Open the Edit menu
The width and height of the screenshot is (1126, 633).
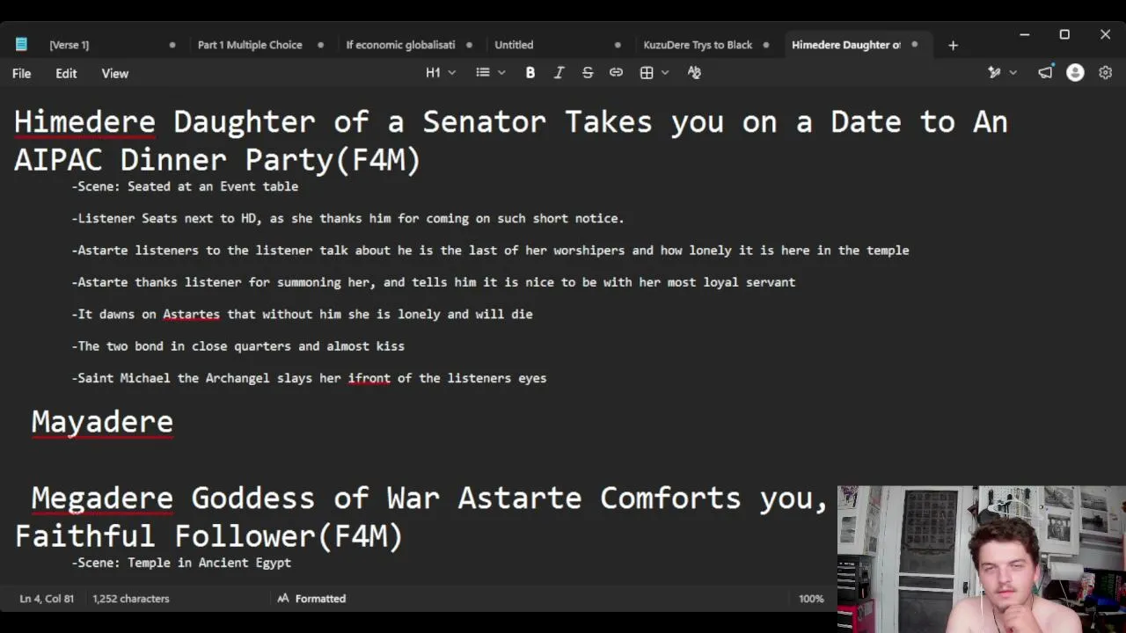click(66, 74)
